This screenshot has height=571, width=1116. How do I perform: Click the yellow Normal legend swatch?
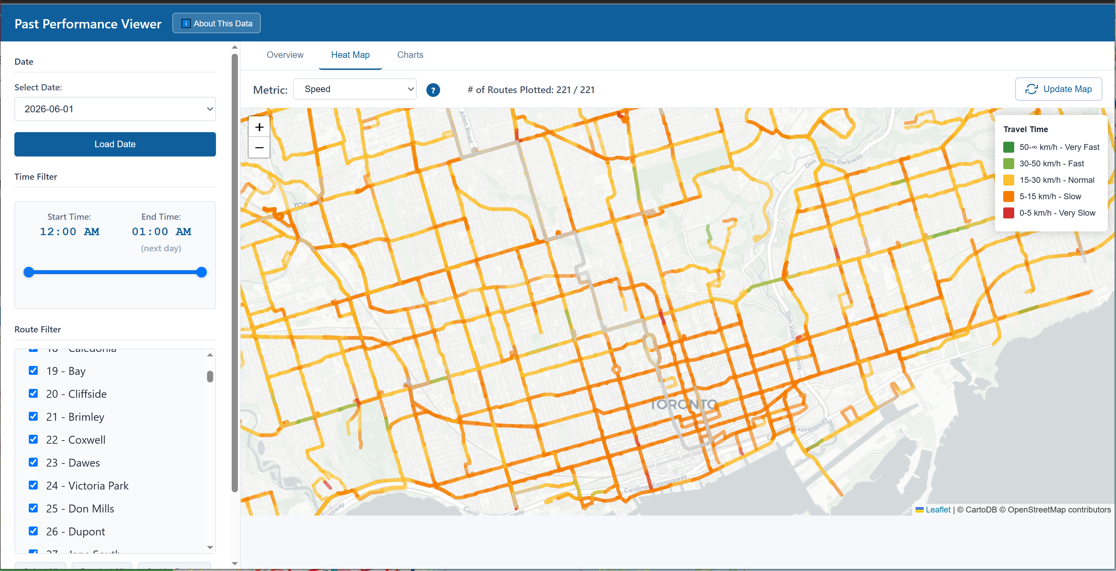(1009, 180)
